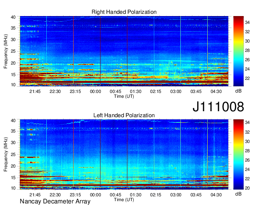Click the 02:15 time tick under Right Handed plot
The width and height of the screenshot is (254, 206).
click(156, 91)
